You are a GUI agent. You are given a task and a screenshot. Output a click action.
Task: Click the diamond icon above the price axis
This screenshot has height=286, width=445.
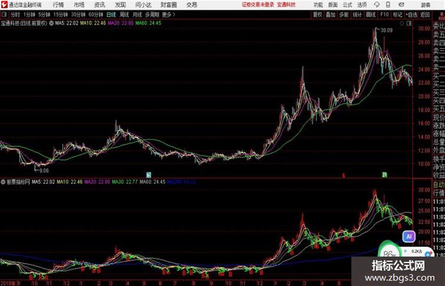402,23
